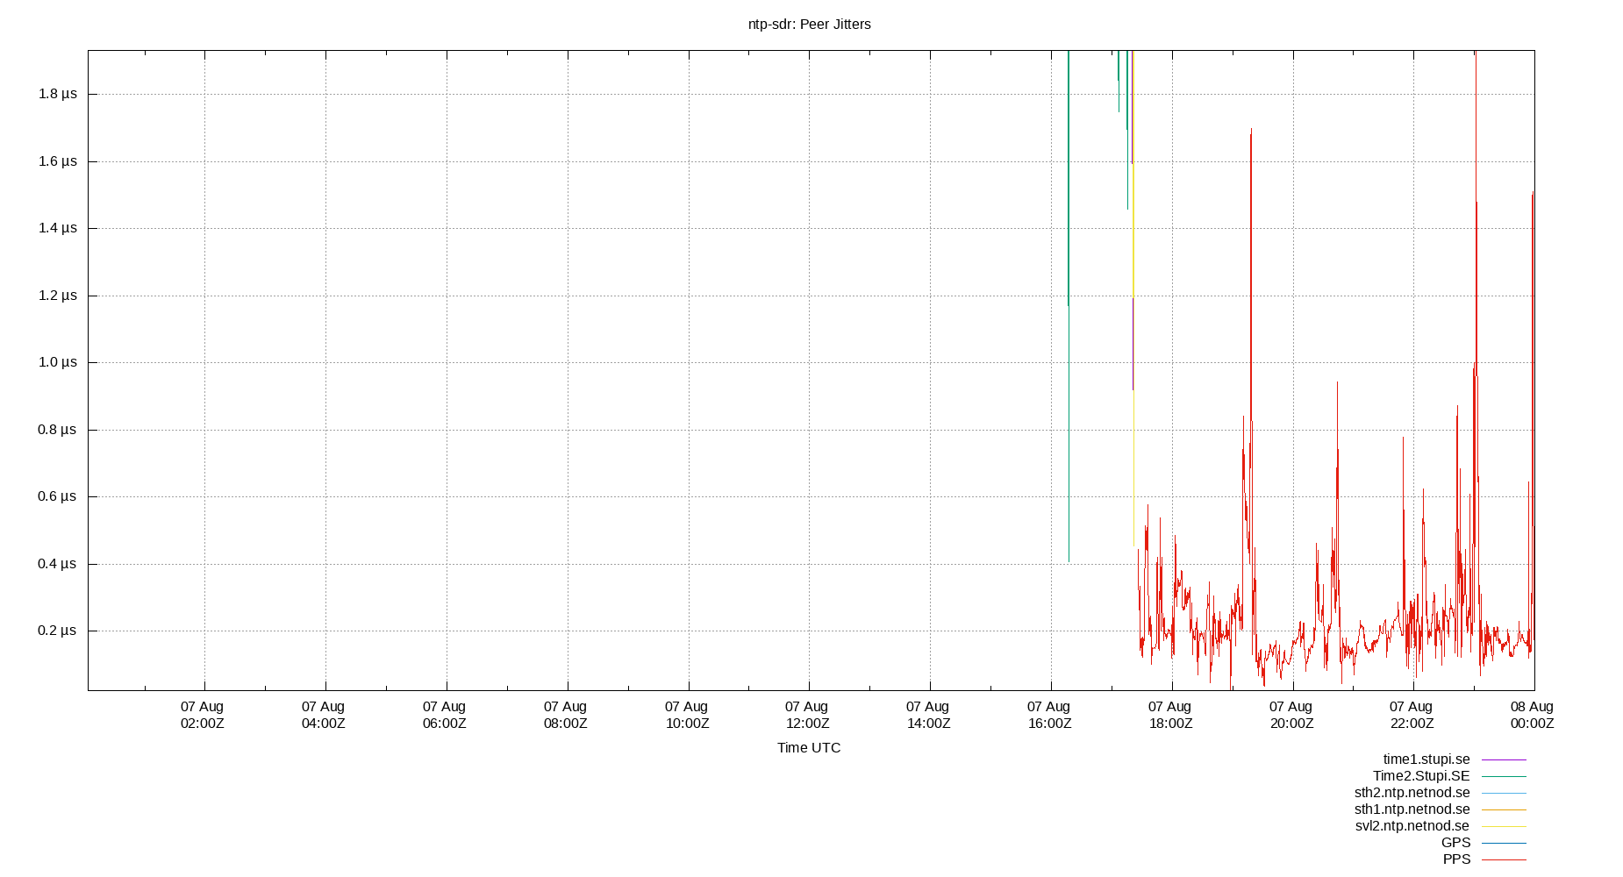
Task: Click the 07 Aug 20:00Z tick label
Action: (x=1291, y=715)
